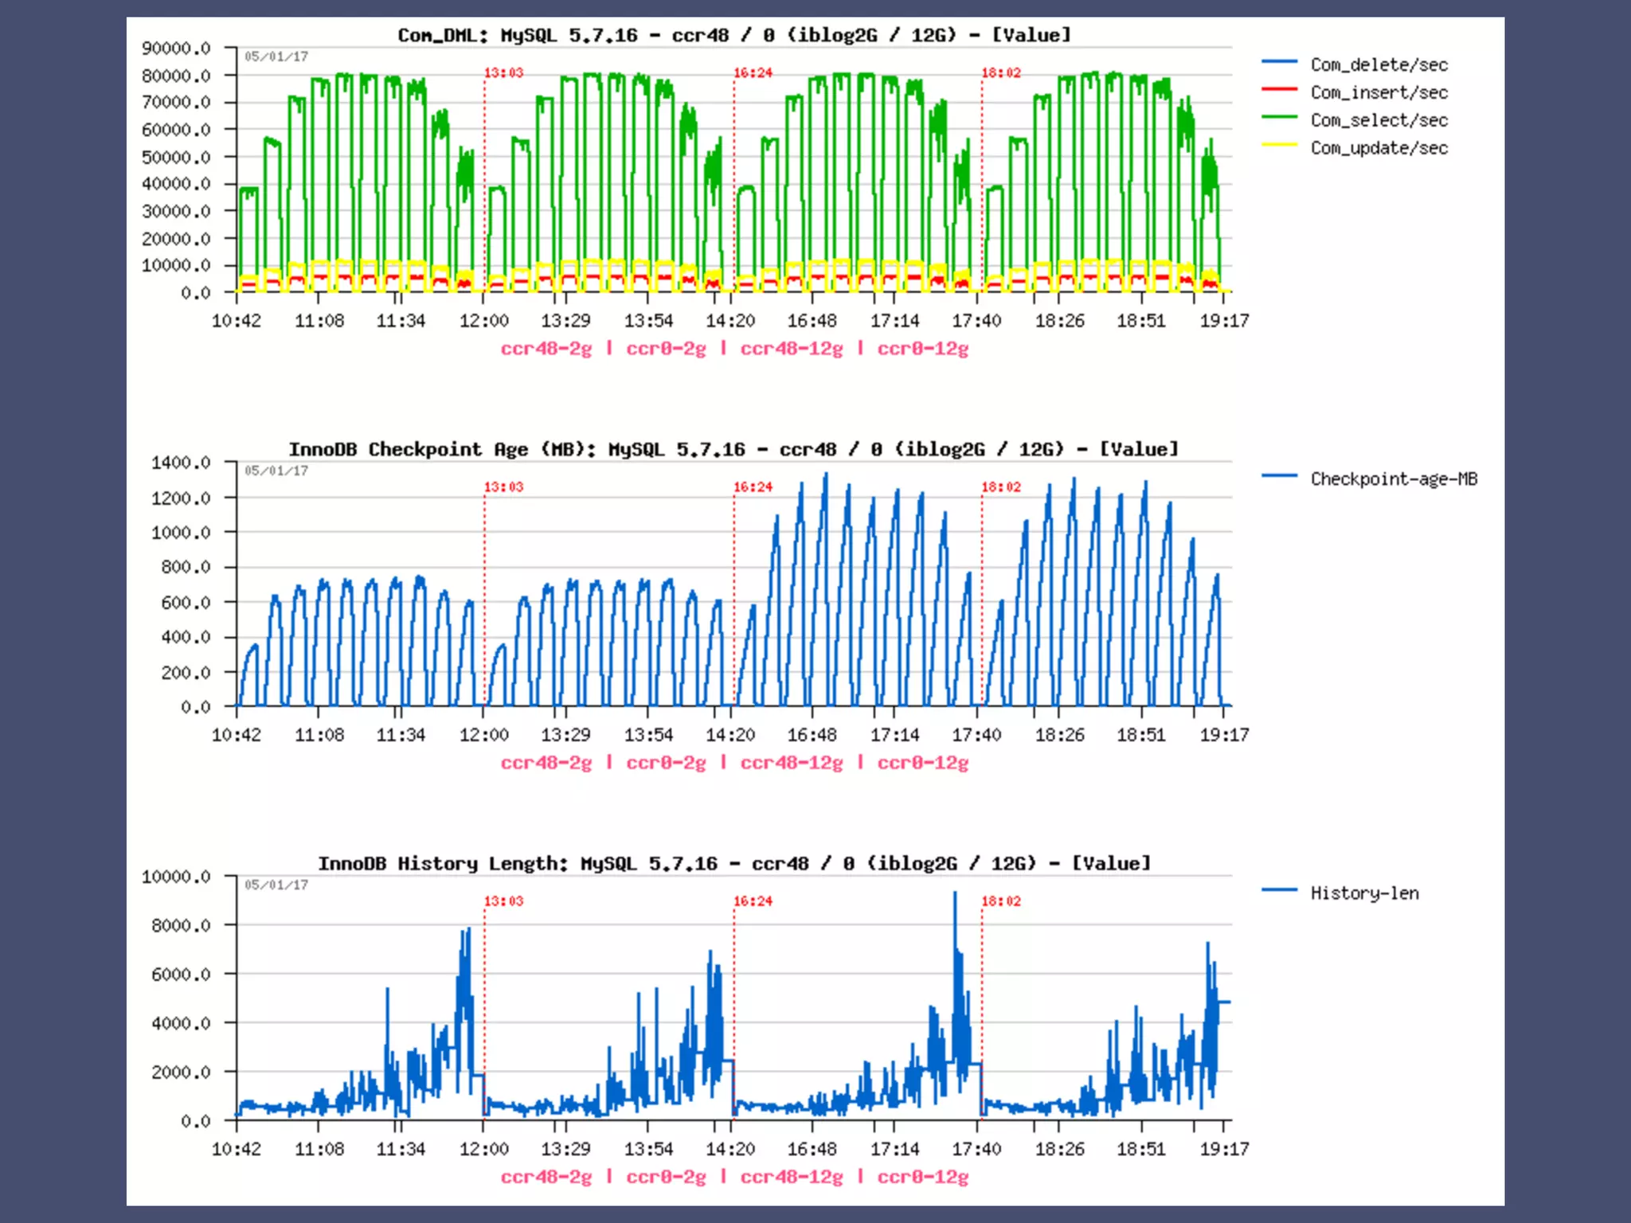Screen dimensions: 1631x1223
Task: Click the 16:24 marker in Checkpoint Age chart
Action: coord(753,487)
